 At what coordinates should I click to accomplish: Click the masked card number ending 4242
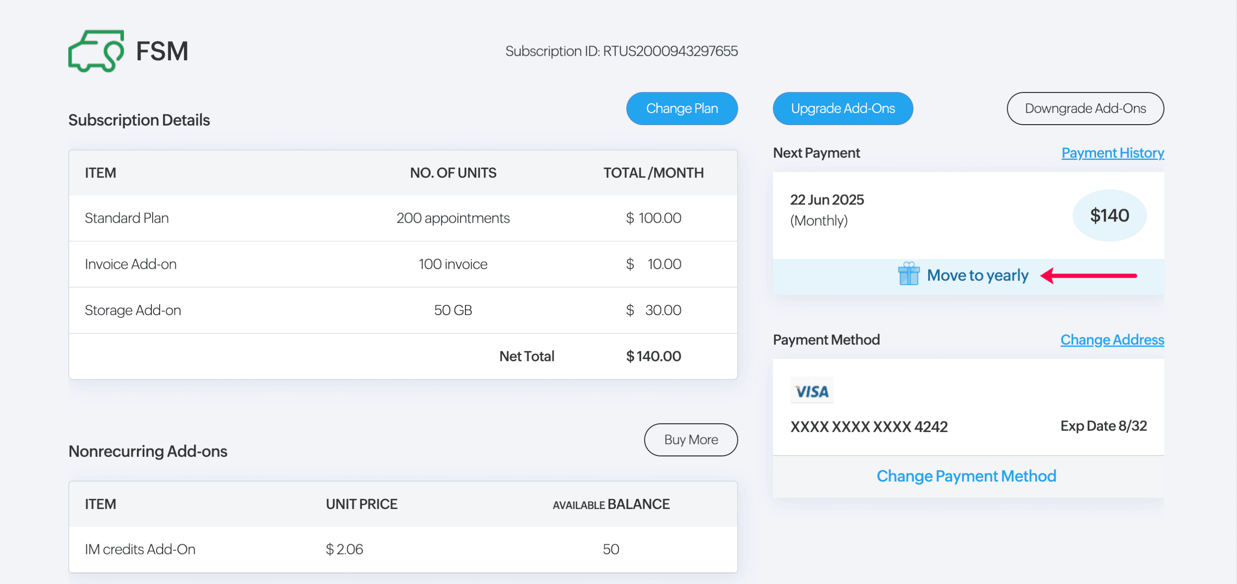[x=868, y=426]
